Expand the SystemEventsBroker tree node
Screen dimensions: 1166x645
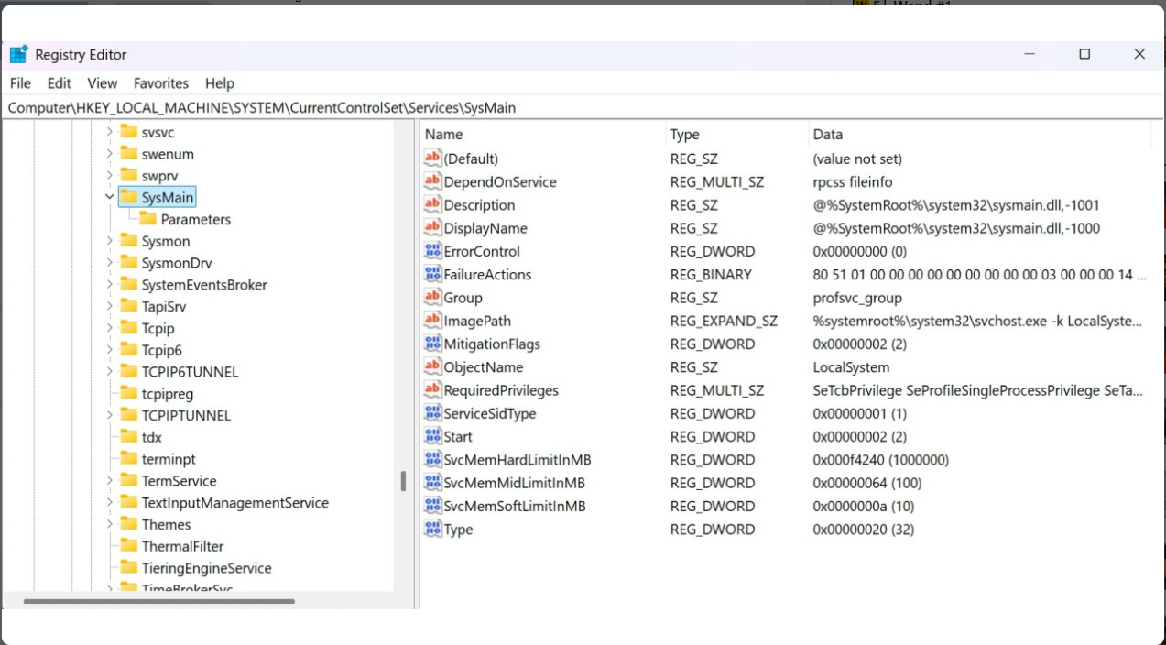[109, 284]
